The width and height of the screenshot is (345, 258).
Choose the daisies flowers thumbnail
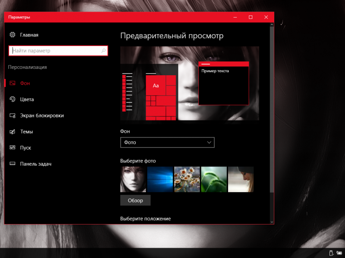click(x=187, y=179)
